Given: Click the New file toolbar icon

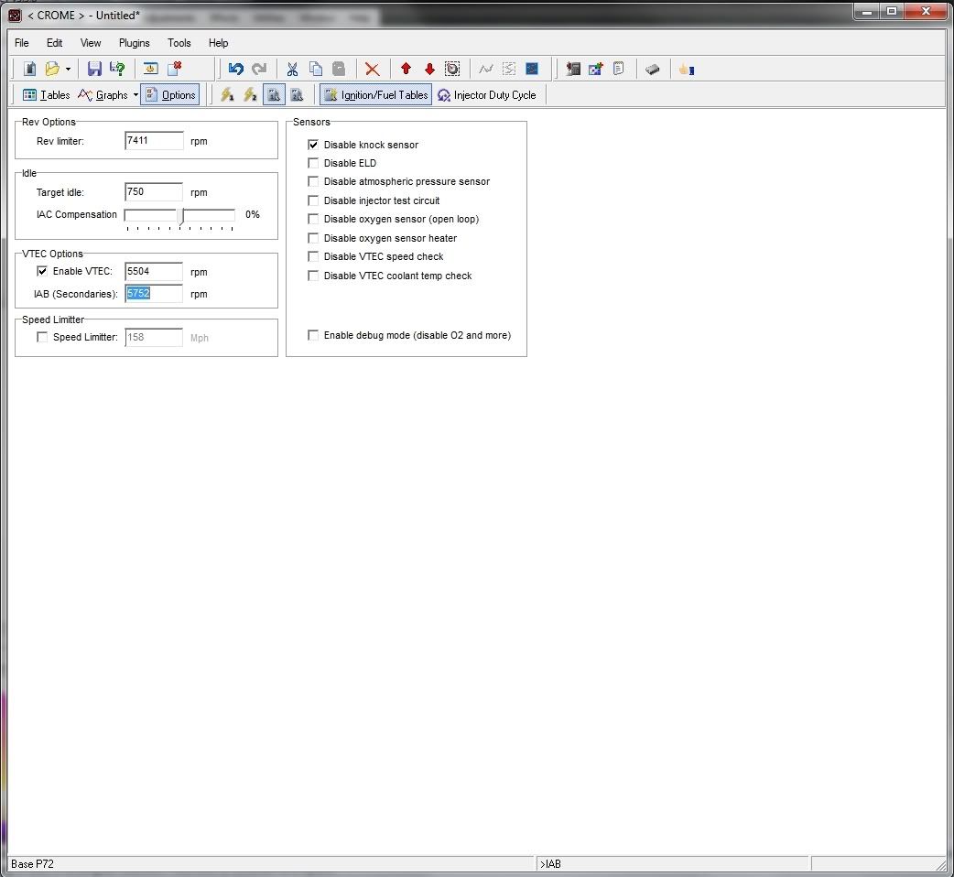Looking at the screenshot, I should [x=29, y=69].
